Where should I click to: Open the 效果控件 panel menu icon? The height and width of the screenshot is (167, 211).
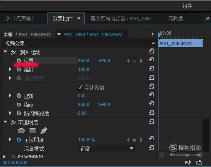coord(79,18)
